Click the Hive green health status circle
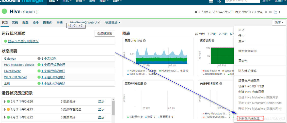Image resolution: width=287 pixels, height=123 pixels. (4, 11)
